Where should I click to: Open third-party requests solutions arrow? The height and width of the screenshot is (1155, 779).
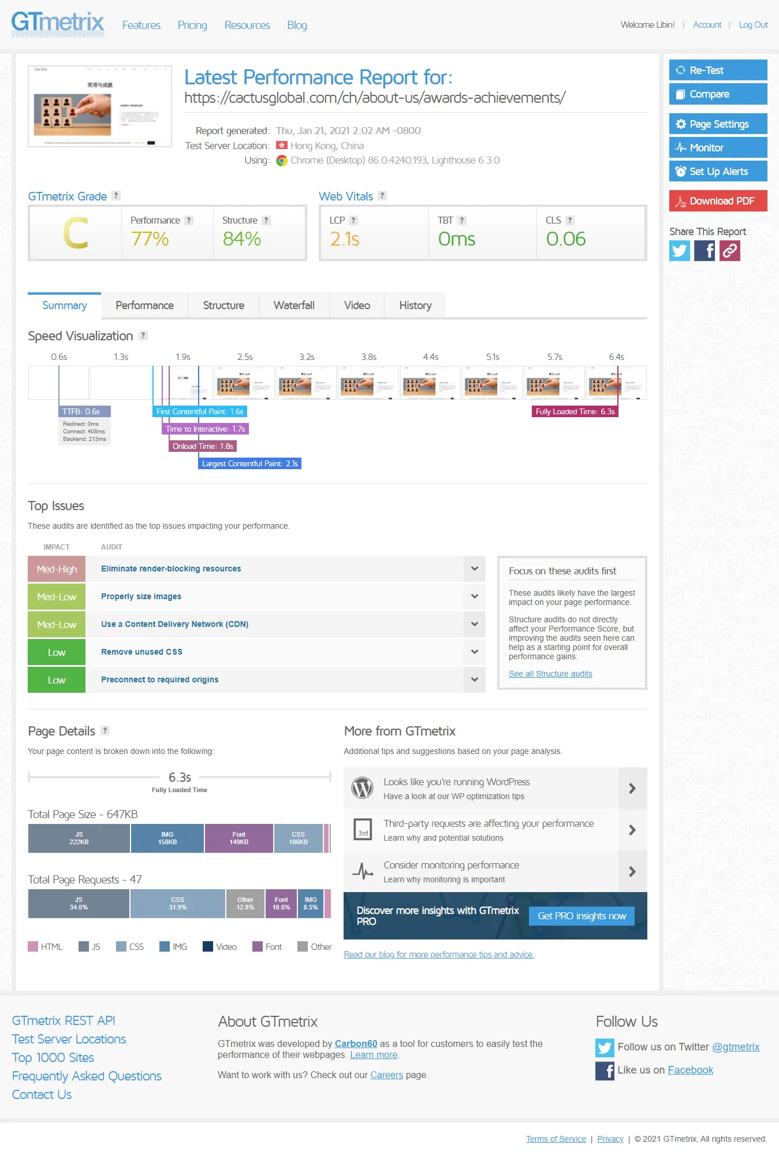tap(632, 830)
